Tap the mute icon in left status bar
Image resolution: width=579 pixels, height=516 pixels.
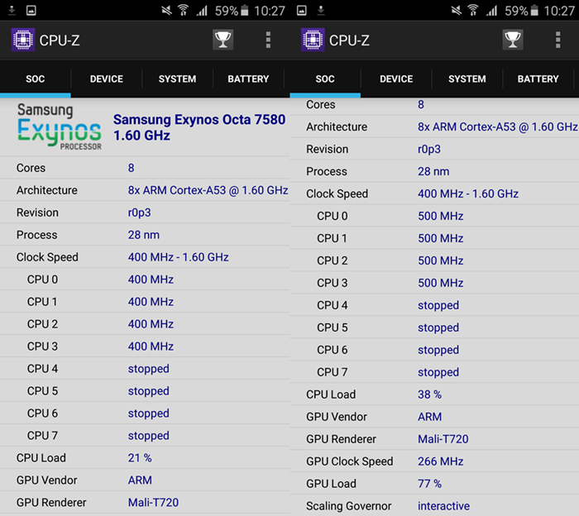(x=166, y=10)
